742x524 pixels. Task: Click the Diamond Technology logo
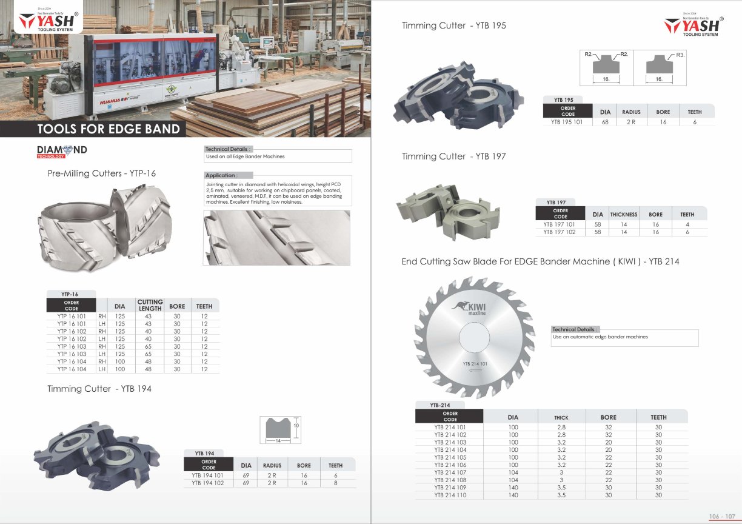62,152
